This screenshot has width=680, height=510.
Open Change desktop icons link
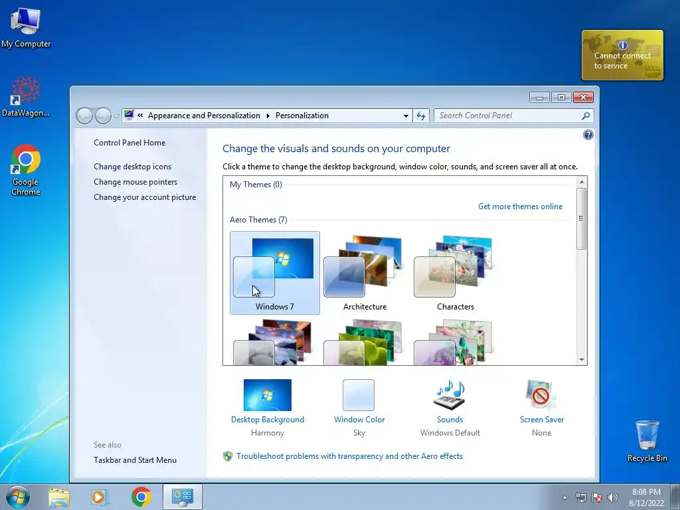pyautogui.click(x=133, y=167)
